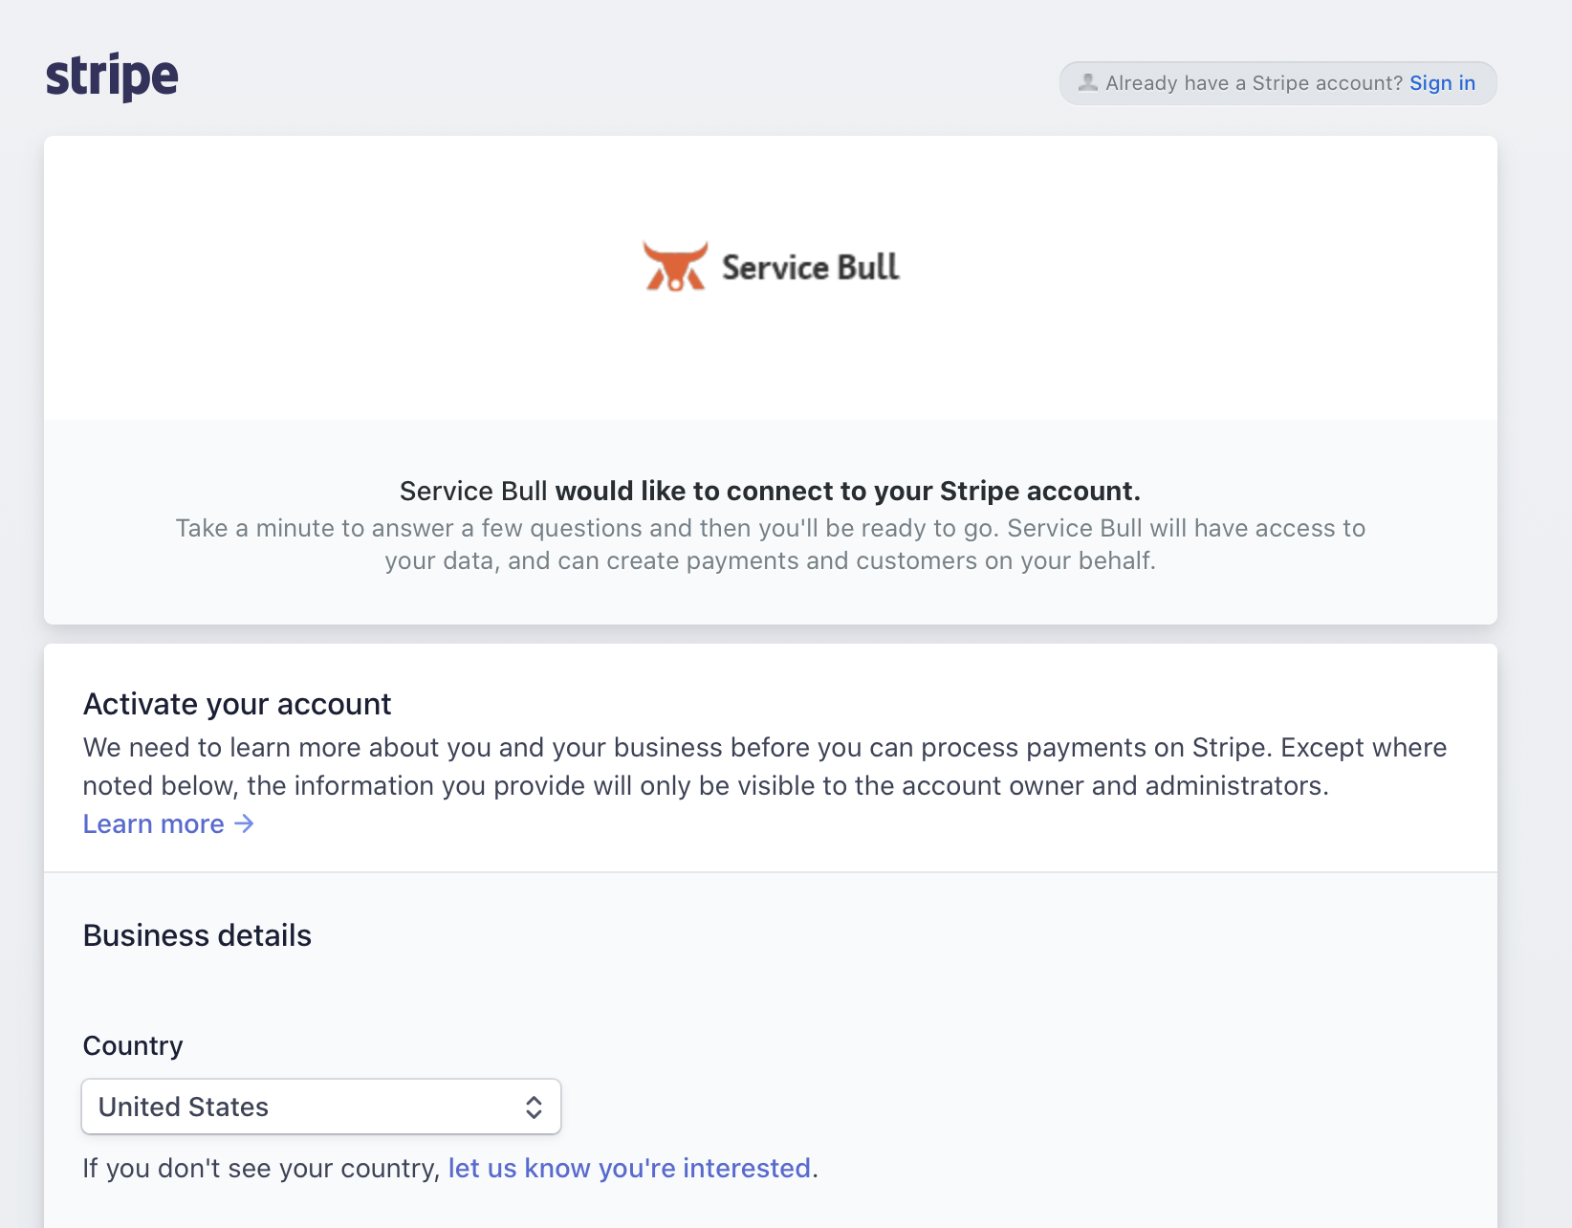Click the "Business details" heading
The height and width of the screenshot is (1228, 1572).
point(197,935)
